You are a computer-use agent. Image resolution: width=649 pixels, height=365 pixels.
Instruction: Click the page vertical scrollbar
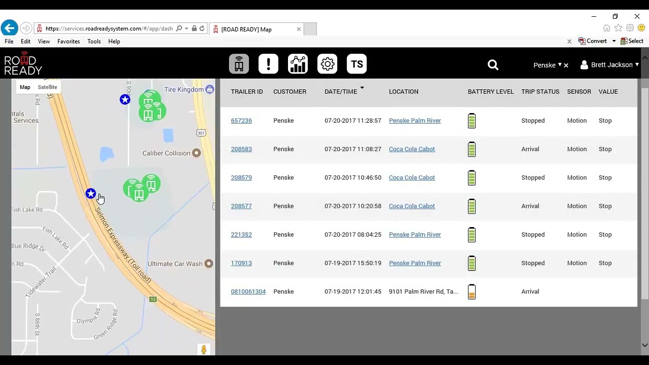[645, 193]
